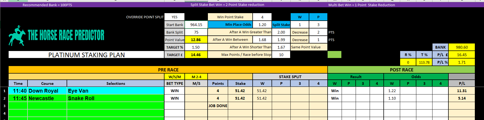Click the Snake Roll selection cell
This screenshot has width=484, height=120.
(115, 98)
